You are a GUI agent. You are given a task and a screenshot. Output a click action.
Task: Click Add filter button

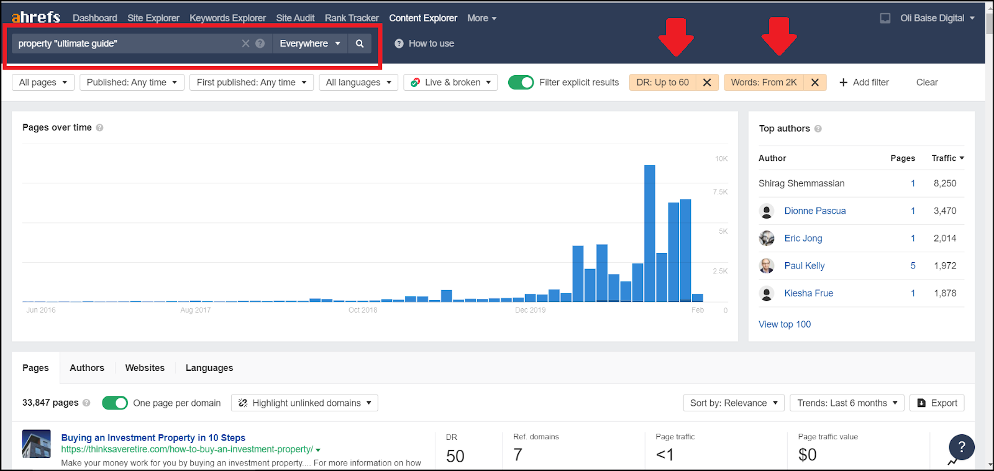point(864,83)
